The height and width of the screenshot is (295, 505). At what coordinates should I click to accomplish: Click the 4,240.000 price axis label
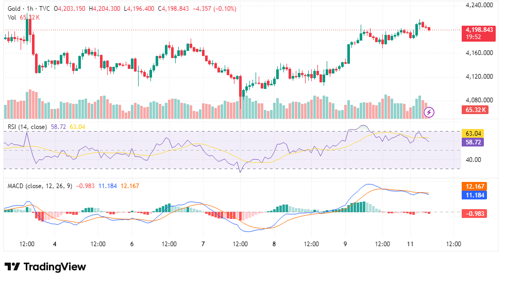(x=479, y=5)
